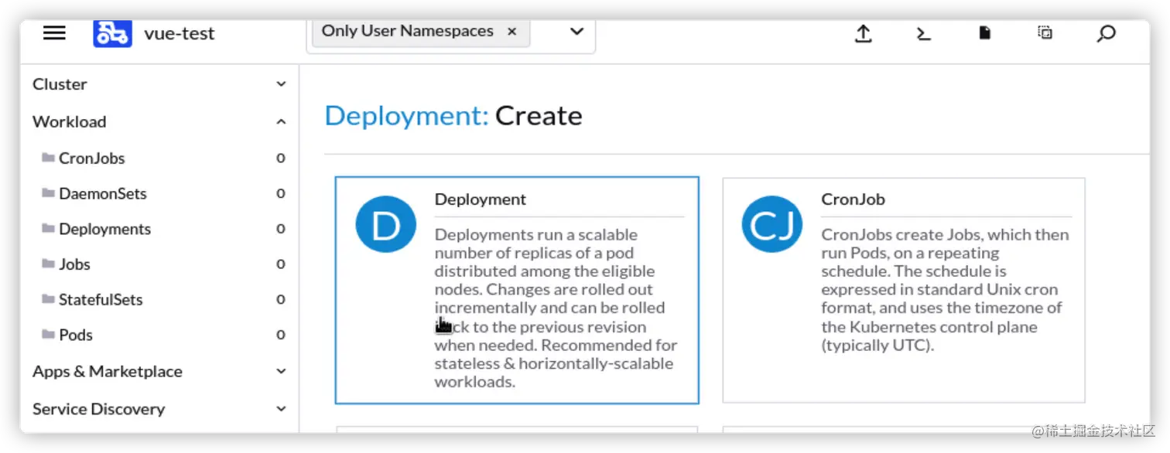Click the Deployment: breadcrumb link
Viewport: 1170px width, 453px height.
pos(407,116)
